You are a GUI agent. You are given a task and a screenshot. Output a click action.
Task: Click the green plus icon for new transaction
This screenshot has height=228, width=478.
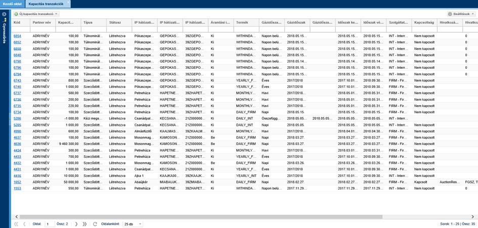click(16, 14)
